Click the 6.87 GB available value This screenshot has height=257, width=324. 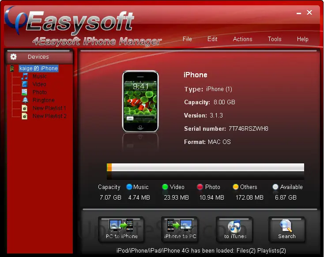(x=286, y=197)
